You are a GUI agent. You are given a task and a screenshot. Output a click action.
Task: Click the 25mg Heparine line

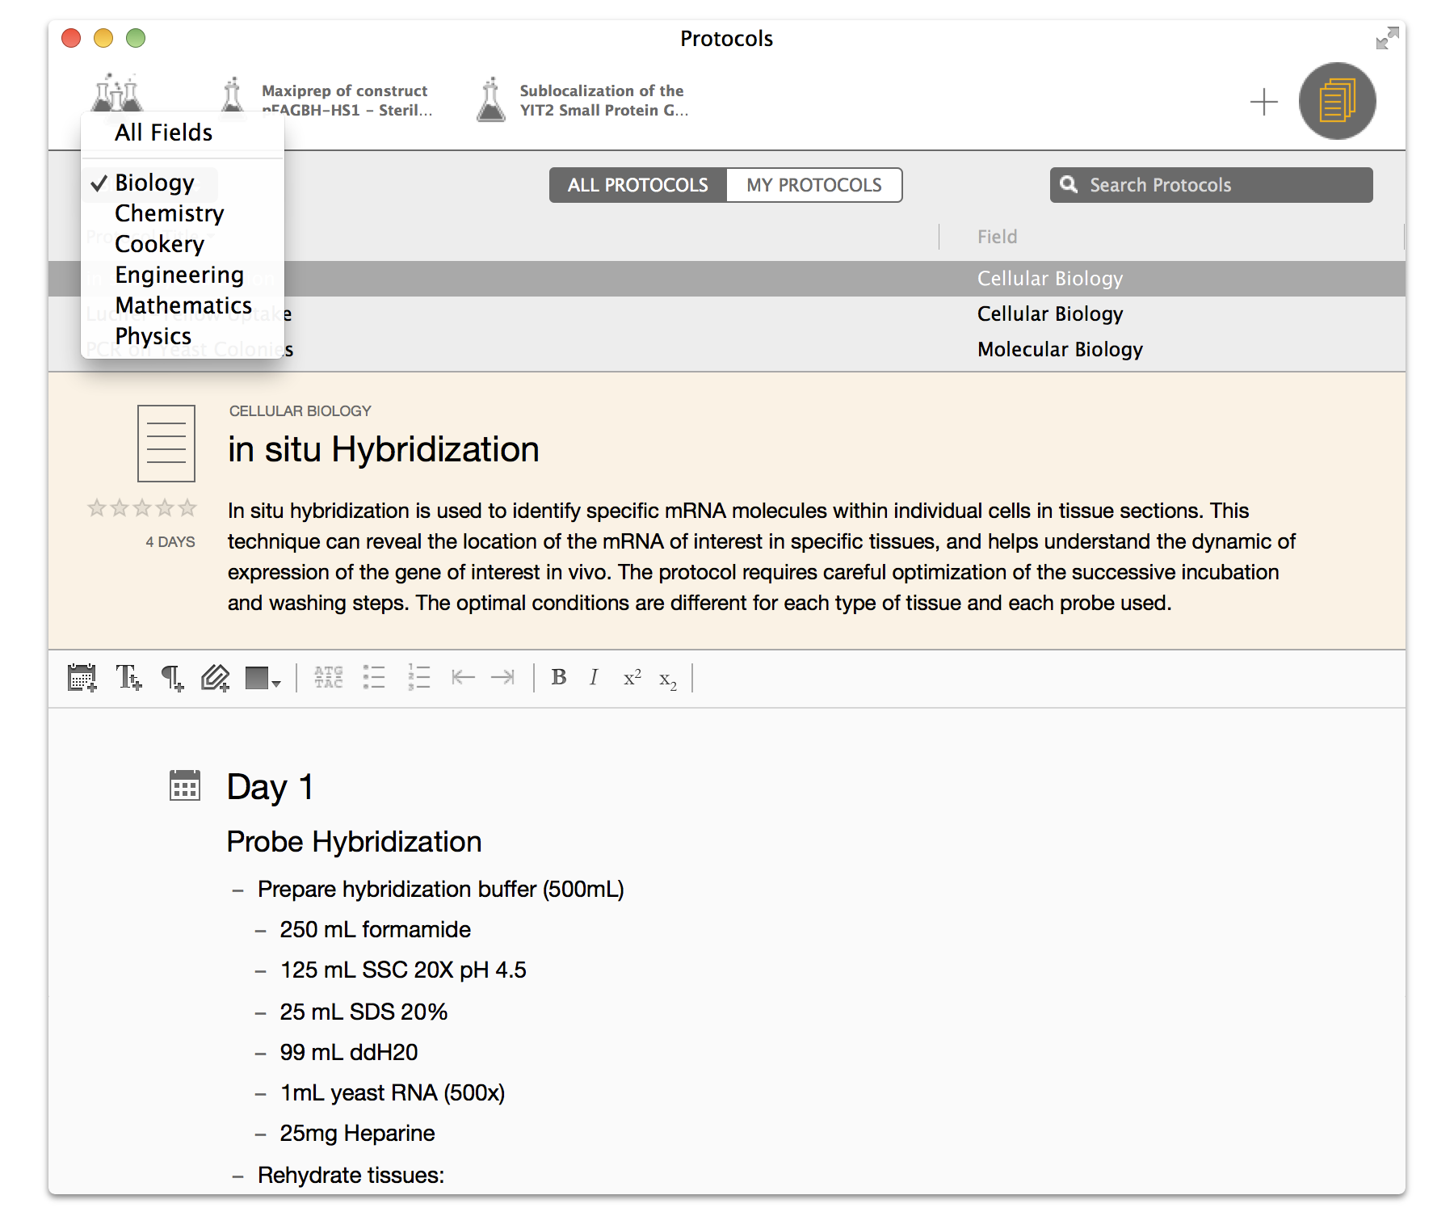(357, 1134)
